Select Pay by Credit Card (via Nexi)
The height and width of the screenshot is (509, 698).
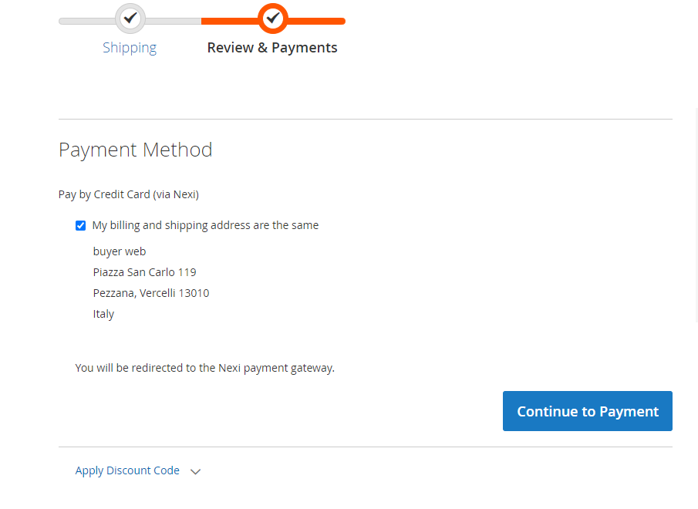click(x=129, y=194)
